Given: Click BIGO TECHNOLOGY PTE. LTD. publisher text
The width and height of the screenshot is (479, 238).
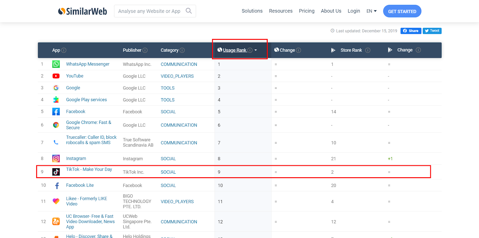Looking at the screenshot, I should click(137, 201).
